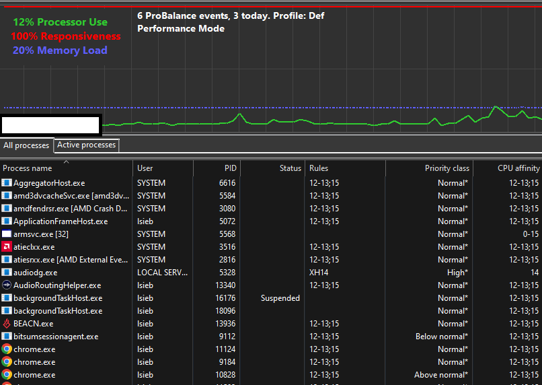The width and height of the screenshot is (542, 385).
Task: Click the icon of backgroundTaskHost.exe PID 18096
Action: coord(7,311)
